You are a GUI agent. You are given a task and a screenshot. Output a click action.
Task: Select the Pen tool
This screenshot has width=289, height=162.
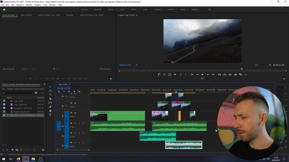click(50, 107)
